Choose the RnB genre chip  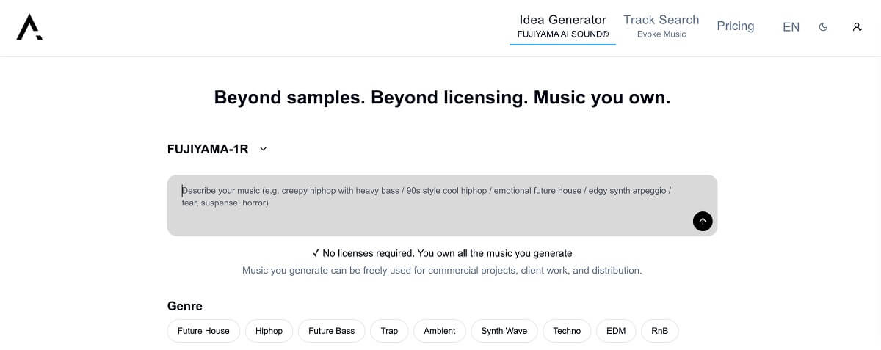point(659,331)
